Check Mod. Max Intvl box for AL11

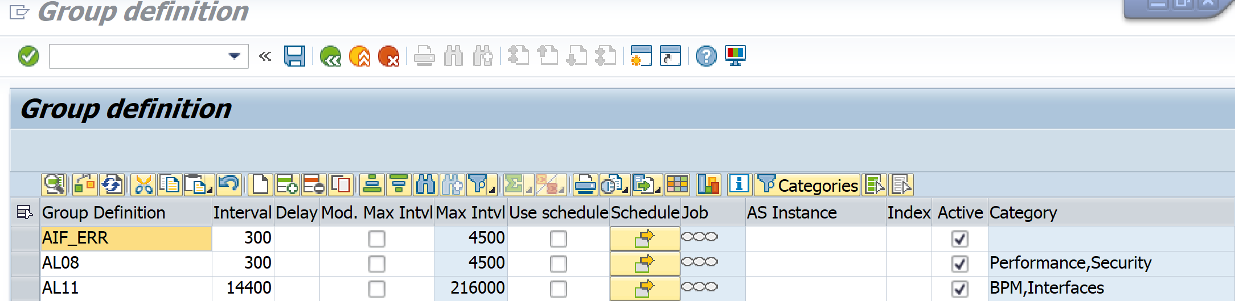(x=376, y=288)
